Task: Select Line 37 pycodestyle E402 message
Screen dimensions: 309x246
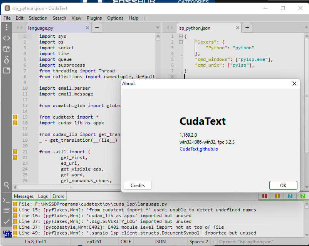Action: tap(121, 227)
